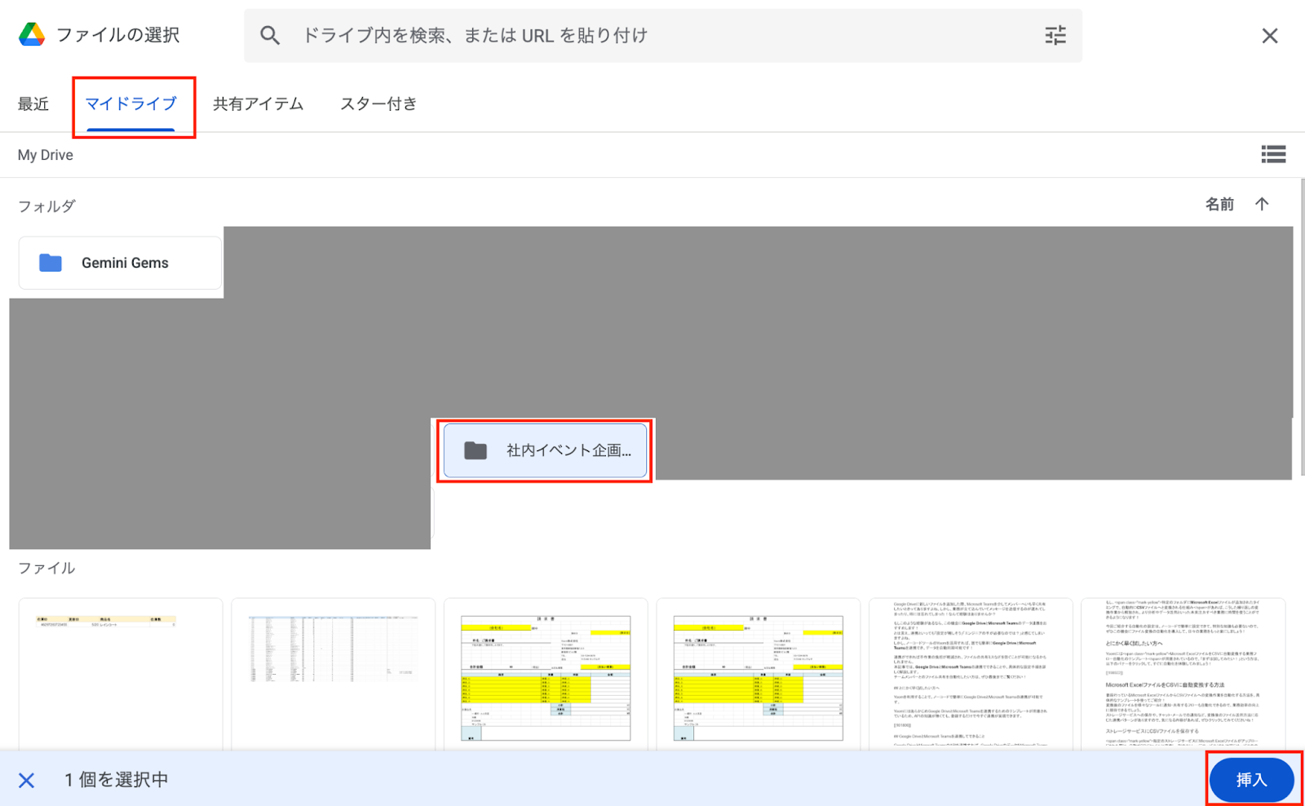Reverse sort direction with arrow icon
This screenshot has height=806, width=1305.
pos(1262,205)
